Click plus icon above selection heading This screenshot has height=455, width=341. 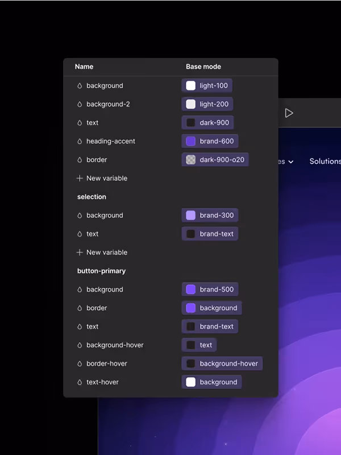tap(80, 178)
